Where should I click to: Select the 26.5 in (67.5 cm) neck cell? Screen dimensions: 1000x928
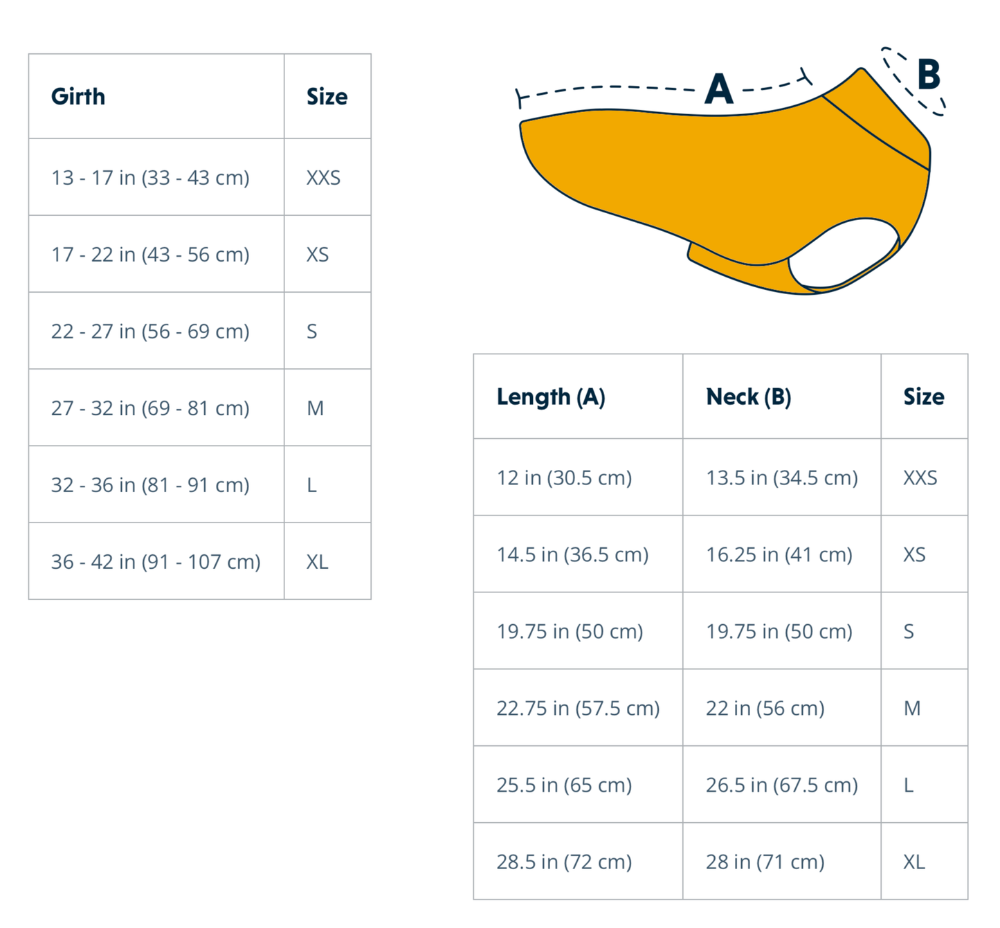[x=781, y=785]
